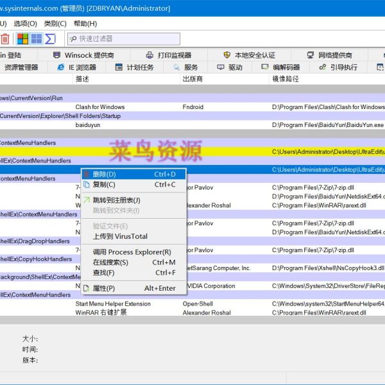Click the gears icon on 引导执行 tab

tap(323, 67)
